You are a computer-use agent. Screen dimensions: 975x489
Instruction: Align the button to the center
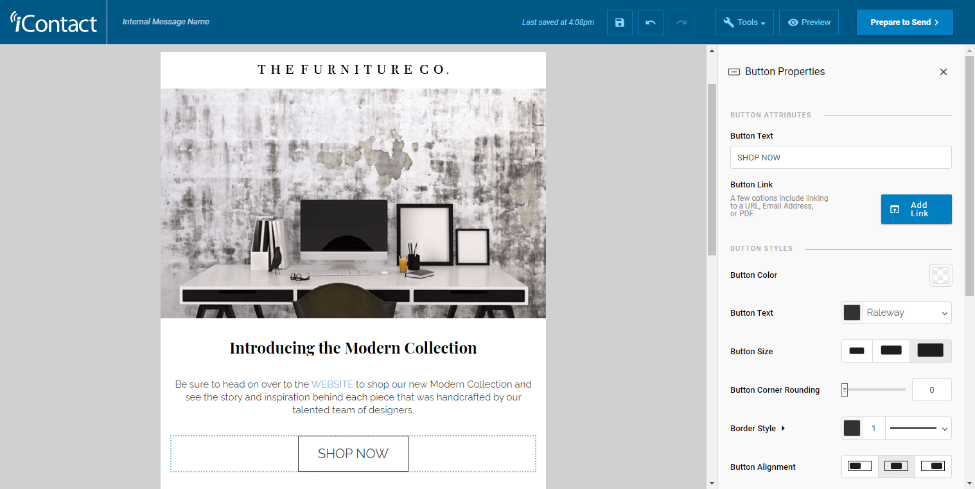pos(897,467)
